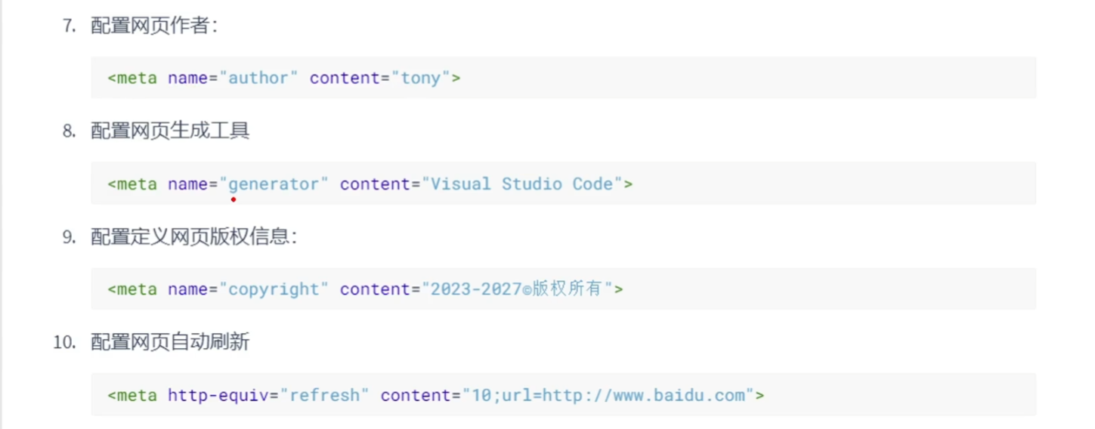Screen dimensions: 1095x429
Task: Click the content attribute in the refresh line
Action: coord(416,395)
